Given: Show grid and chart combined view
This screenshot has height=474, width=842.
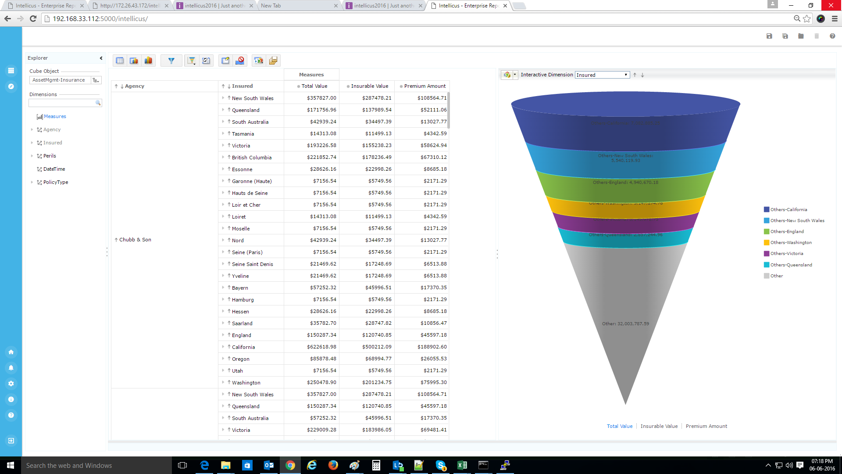Looking at the screenshot, I should 134,61.
